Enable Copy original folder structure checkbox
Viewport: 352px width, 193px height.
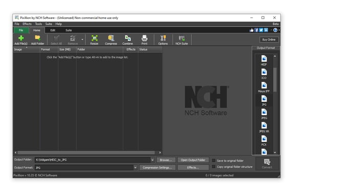[x=214, y=167]
